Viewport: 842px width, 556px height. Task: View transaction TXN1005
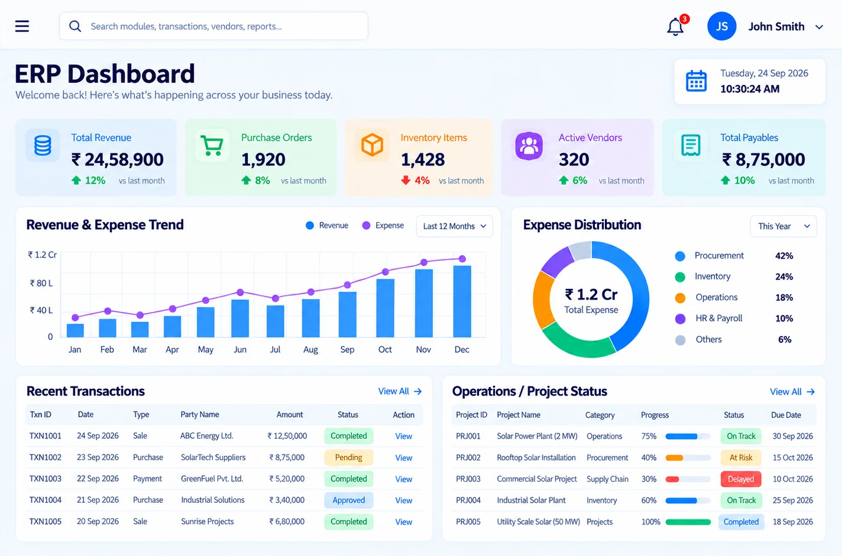click(404, 522)
